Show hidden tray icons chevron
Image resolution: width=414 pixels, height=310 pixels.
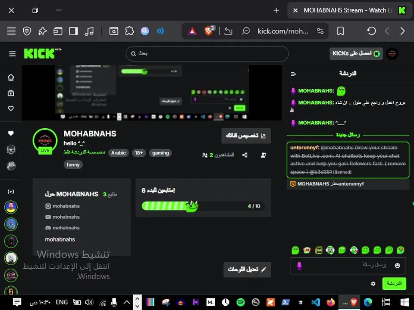[x=127, y=302]
